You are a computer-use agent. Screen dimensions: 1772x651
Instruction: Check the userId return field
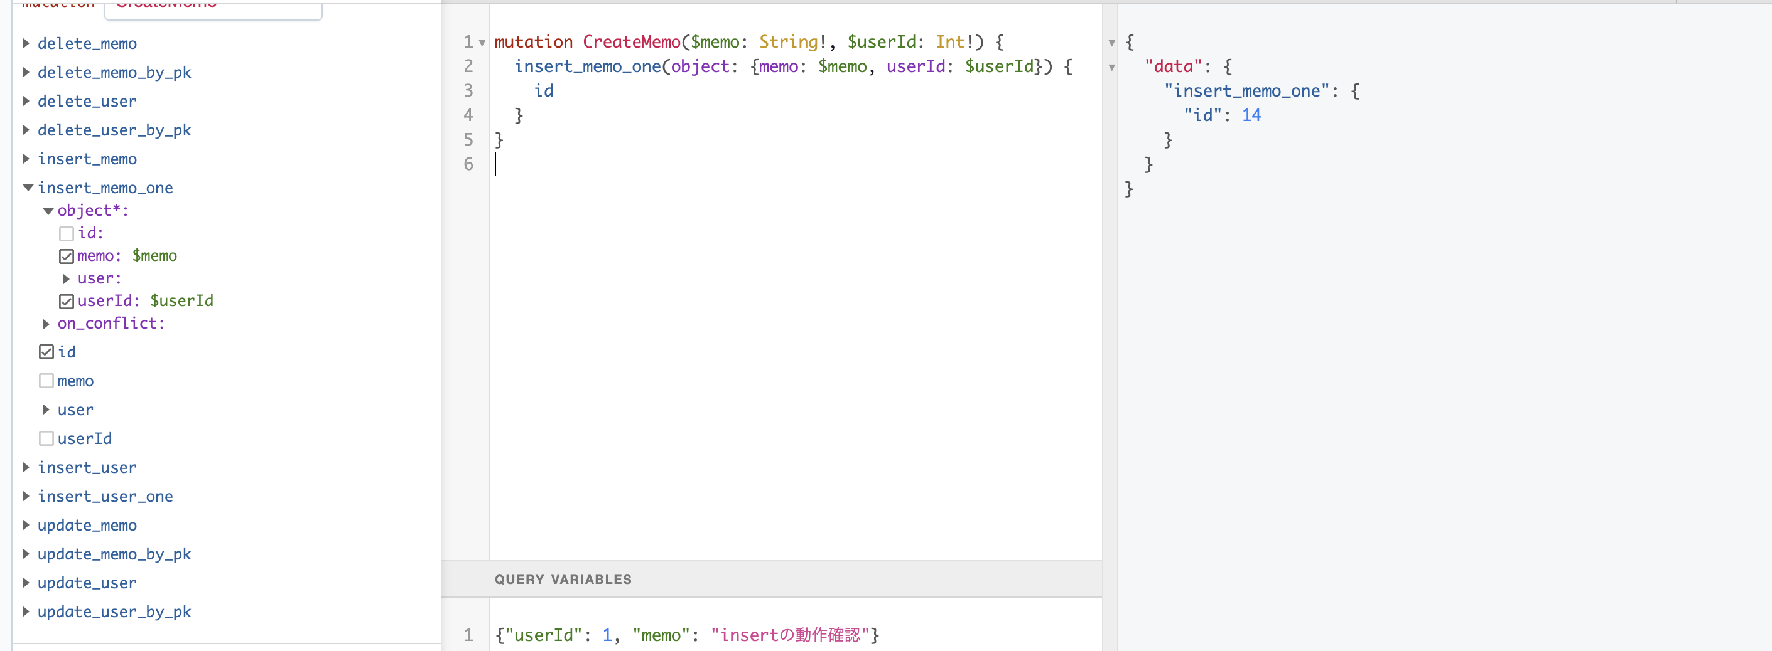click(46, 439)
